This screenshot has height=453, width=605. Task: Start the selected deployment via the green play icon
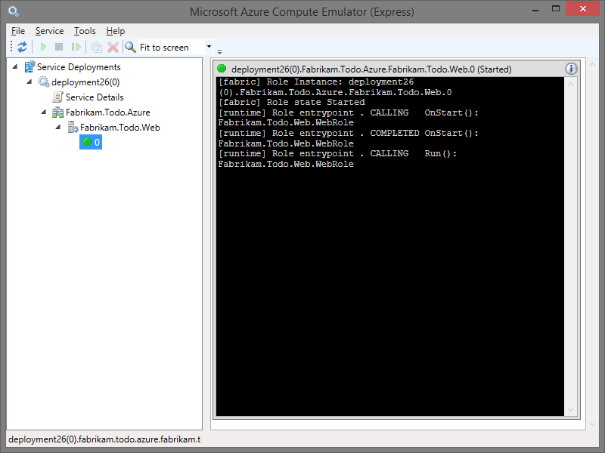pos(42,46)
